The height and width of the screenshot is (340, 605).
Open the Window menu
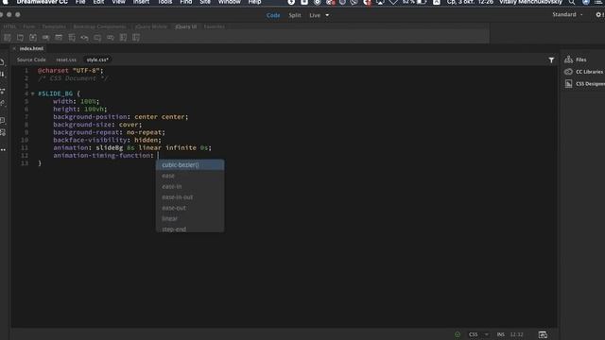[x=230, y=2]
